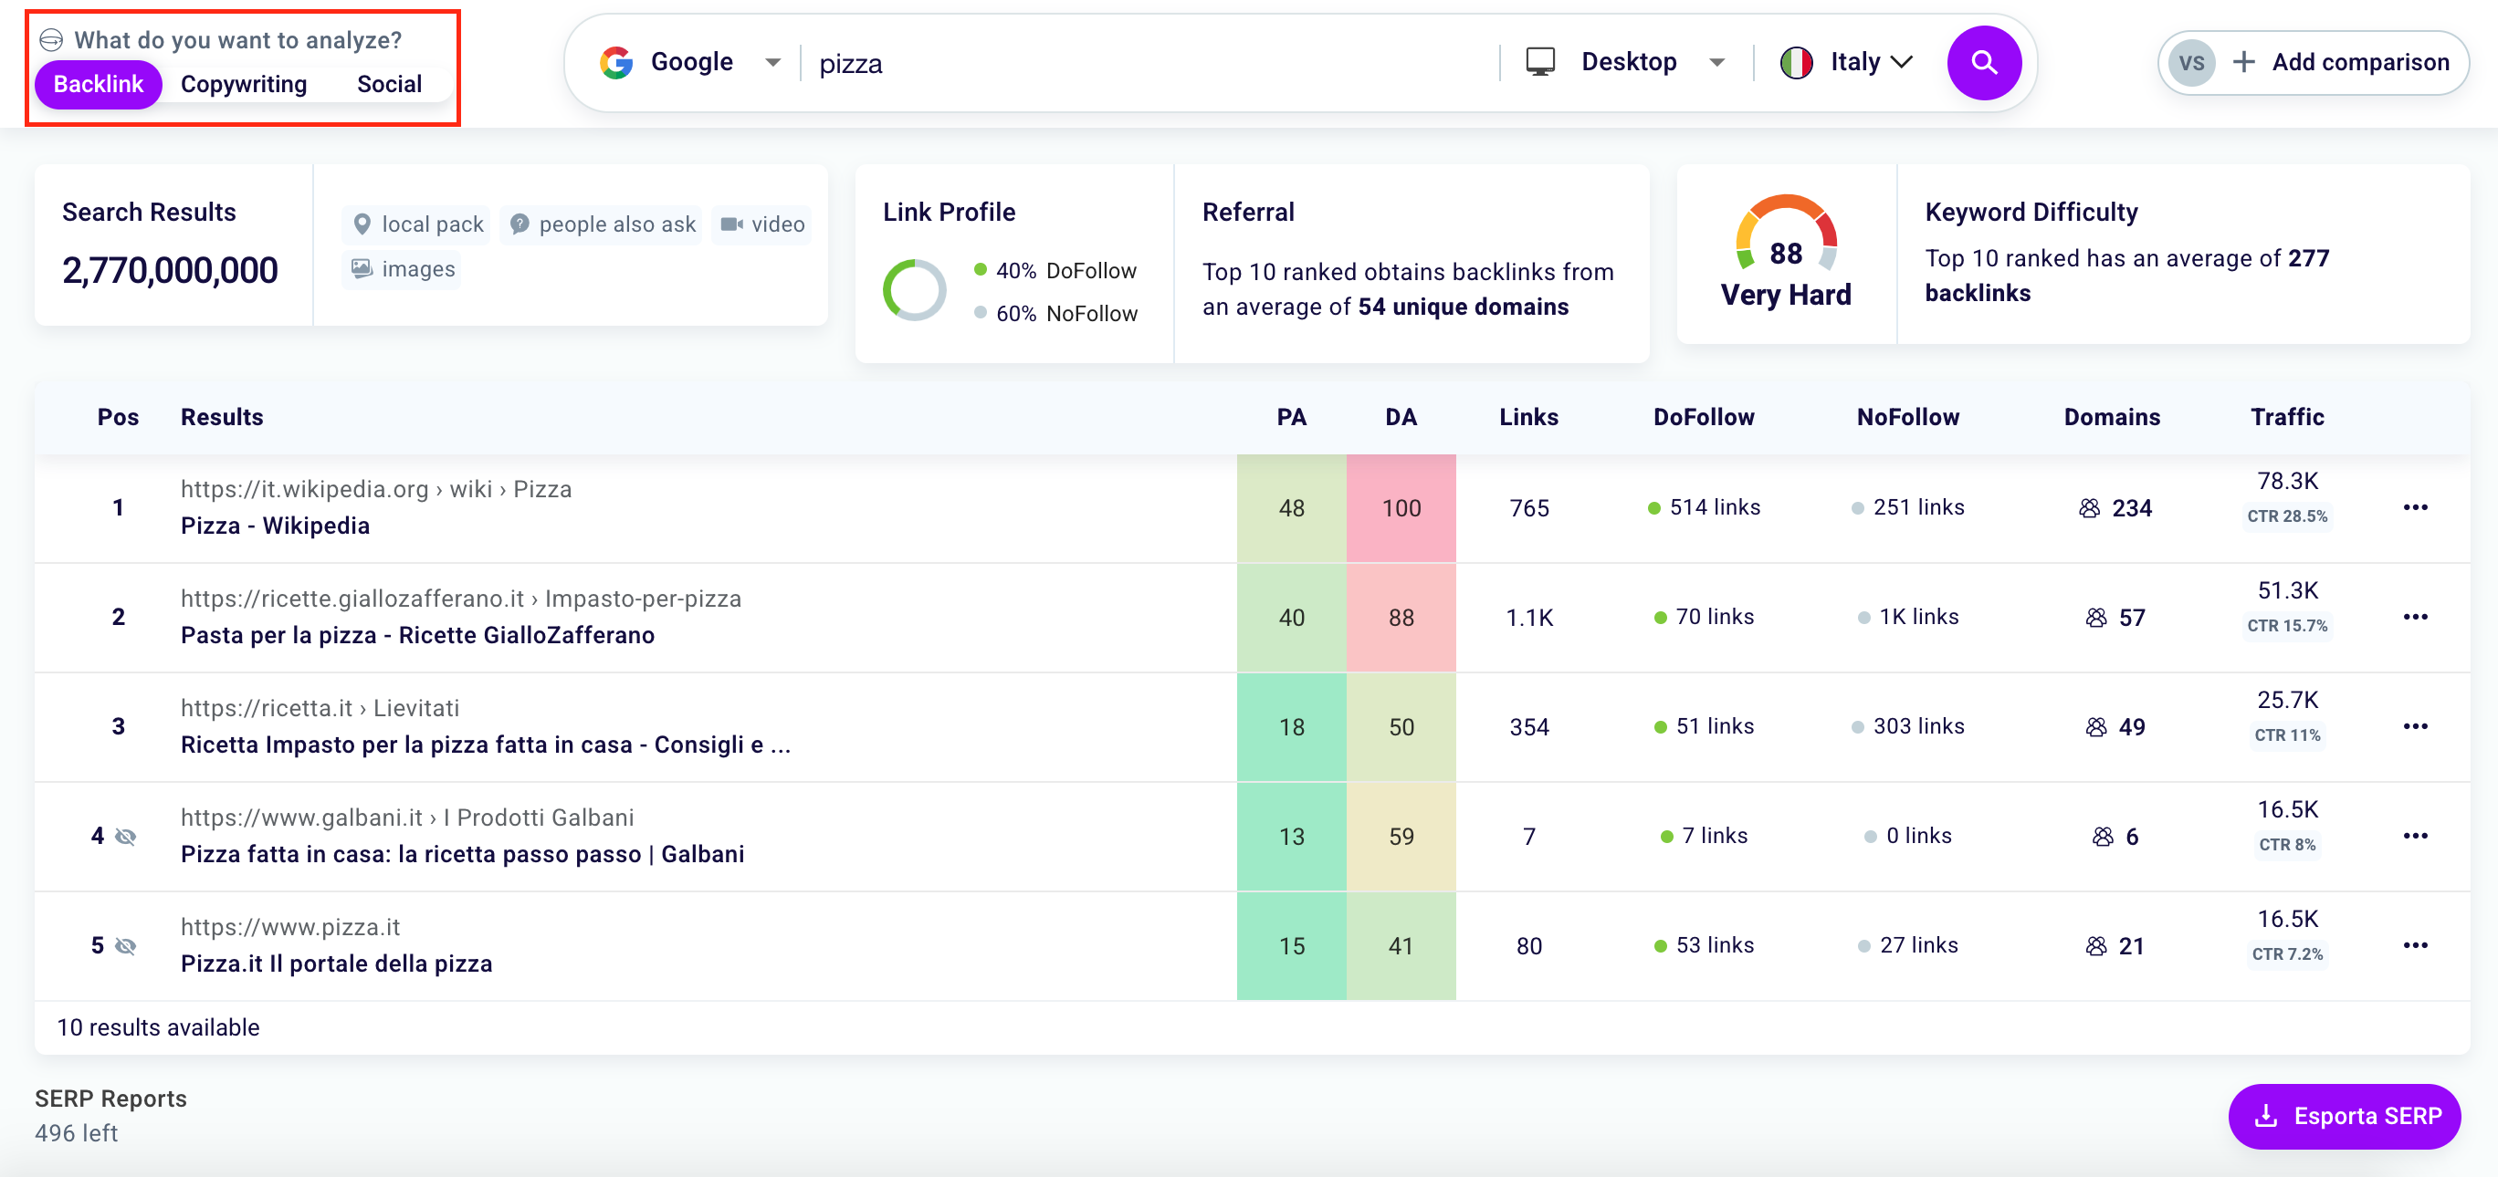Click the purple search magnifier button
The width and height of the screenshot is (2498, 1177).
pyautogui.click(x=1983, y=63)
